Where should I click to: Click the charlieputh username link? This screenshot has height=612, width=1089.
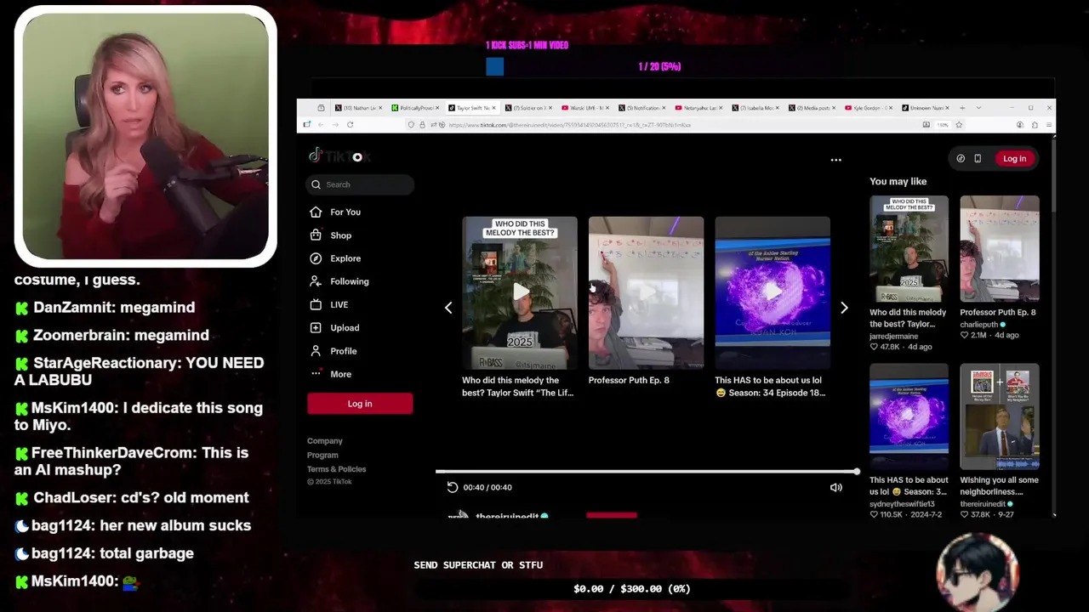981,324
